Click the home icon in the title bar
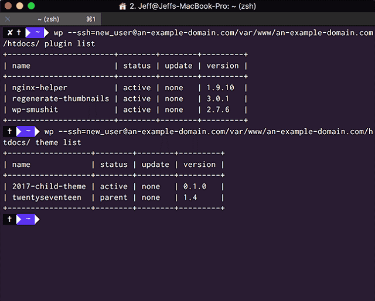 pyautogui.click(x=122, y=6)
